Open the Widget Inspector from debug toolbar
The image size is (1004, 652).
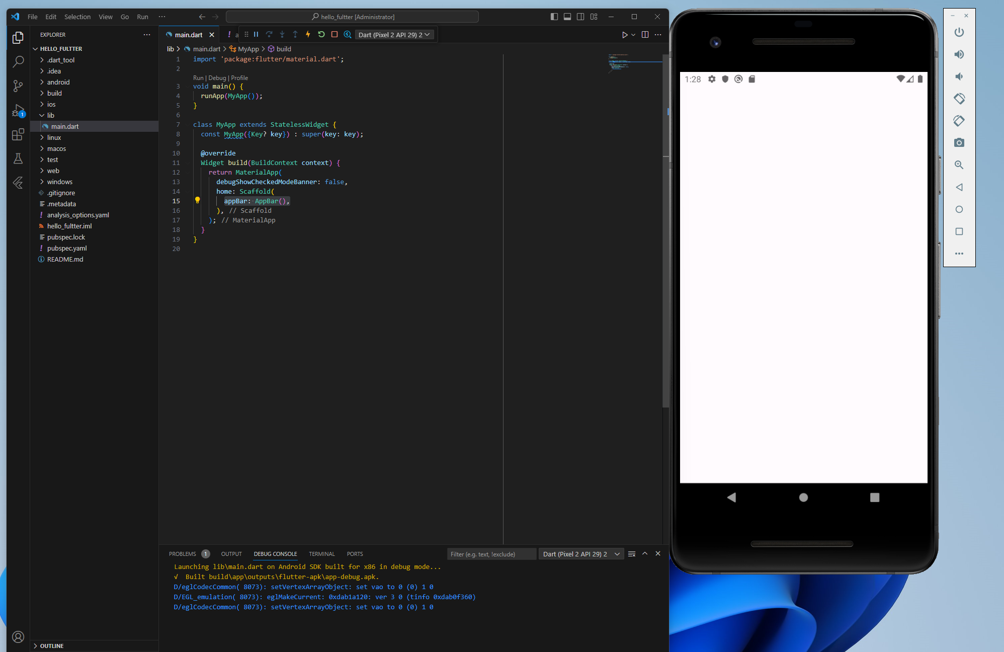point(348,35)
